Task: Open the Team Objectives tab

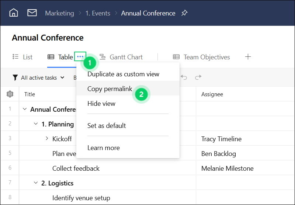Action: pyautogui.click(x=201, y=57)
